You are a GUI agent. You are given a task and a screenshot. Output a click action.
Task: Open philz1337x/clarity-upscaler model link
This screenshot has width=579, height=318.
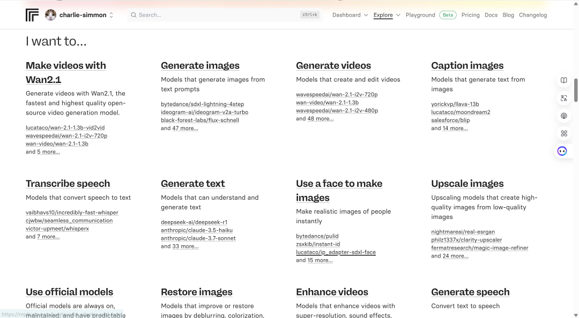466,240
